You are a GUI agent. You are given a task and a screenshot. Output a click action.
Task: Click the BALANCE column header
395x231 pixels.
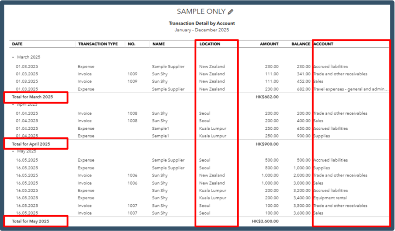point(301,44)
